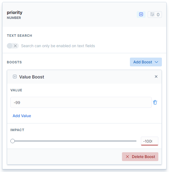Click the value boost badge beside priority
The width and height of the screenshot is (169, 172).
pyautogui.click(x=141, y=15)
